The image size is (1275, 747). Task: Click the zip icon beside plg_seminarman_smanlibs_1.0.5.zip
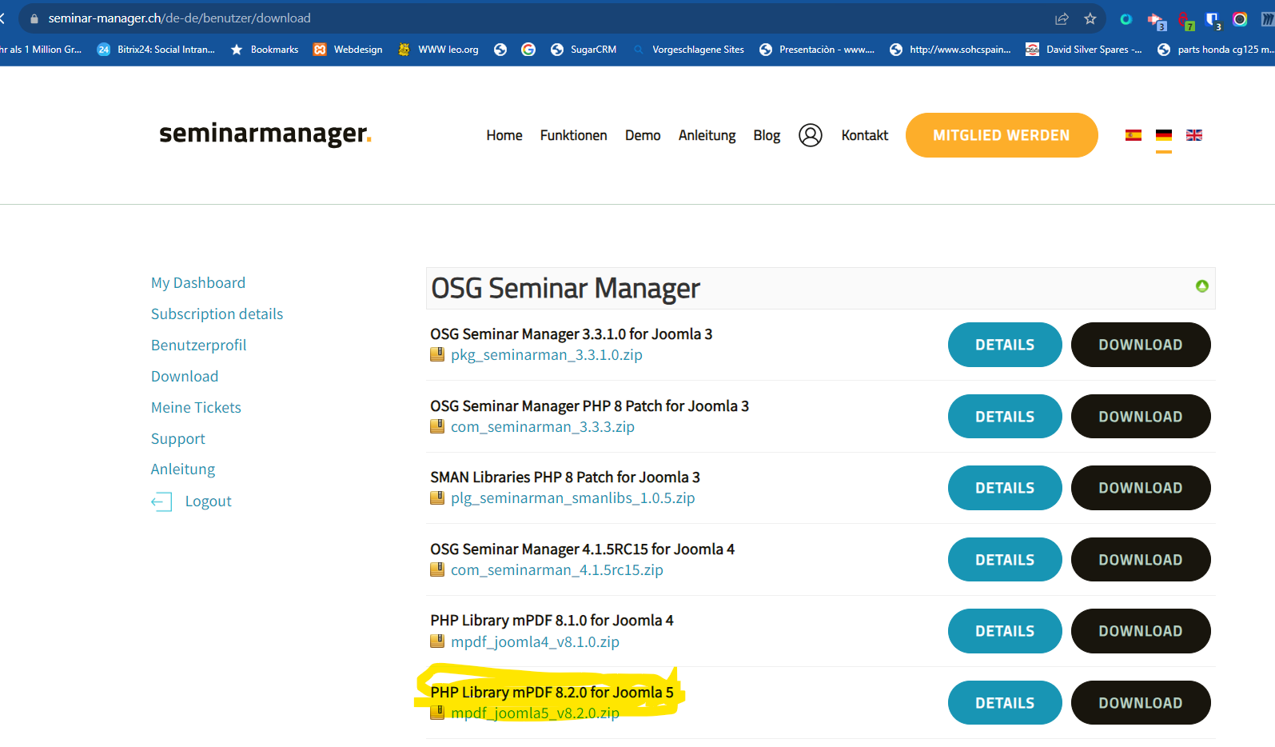point(437,497)
